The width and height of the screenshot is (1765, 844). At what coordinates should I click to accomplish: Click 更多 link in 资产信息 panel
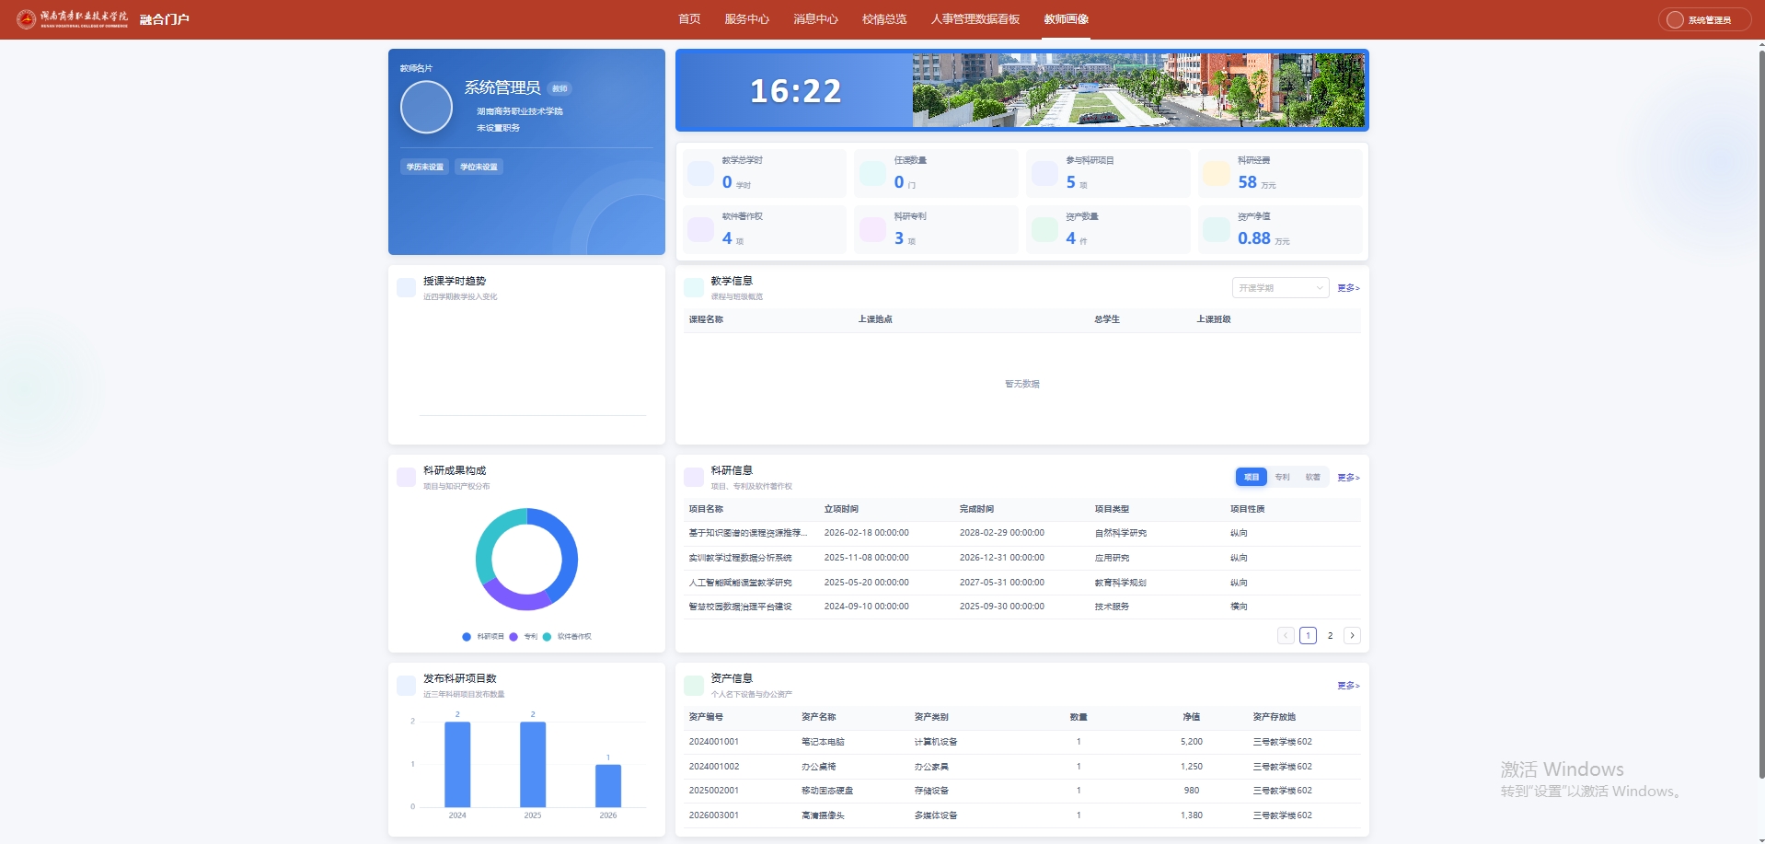(1348, 686)
